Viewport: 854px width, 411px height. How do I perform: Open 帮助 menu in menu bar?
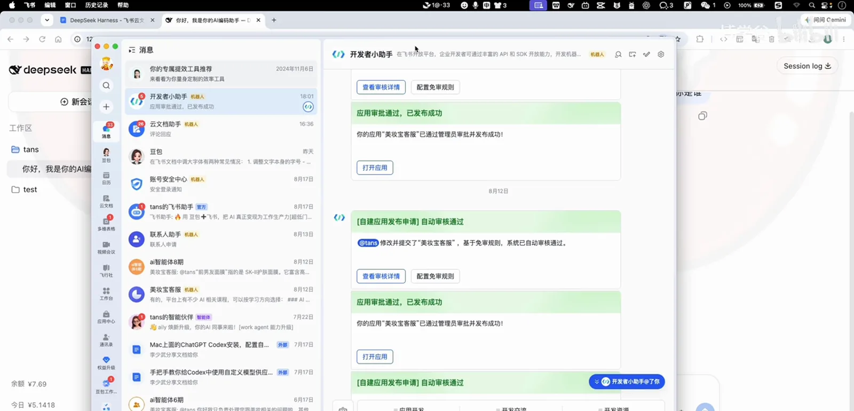123,5
